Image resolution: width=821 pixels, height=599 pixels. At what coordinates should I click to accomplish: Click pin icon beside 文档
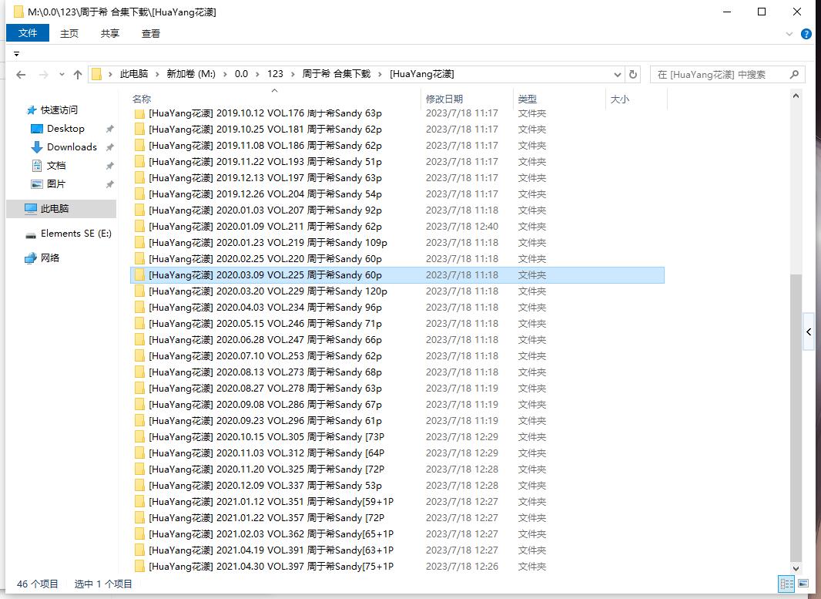pyautogui.click(x=109, y=166)
